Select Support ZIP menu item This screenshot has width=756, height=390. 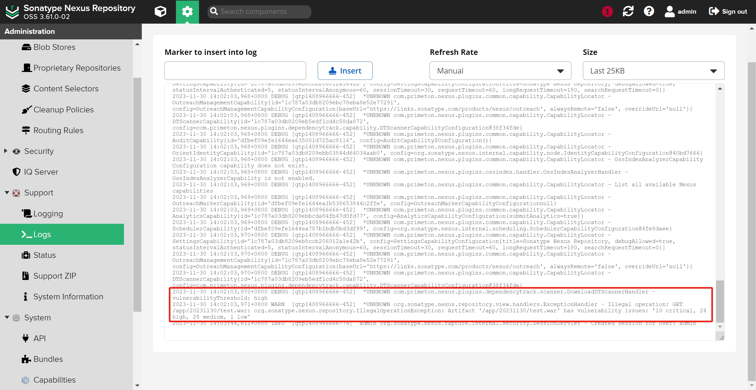(x=55, y=276)
